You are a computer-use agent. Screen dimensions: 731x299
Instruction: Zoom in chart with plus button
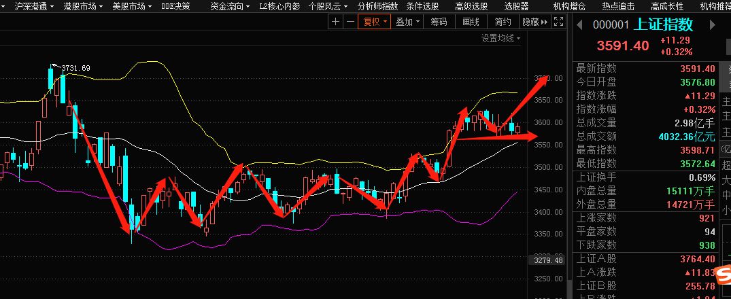(x=336, y=22)
